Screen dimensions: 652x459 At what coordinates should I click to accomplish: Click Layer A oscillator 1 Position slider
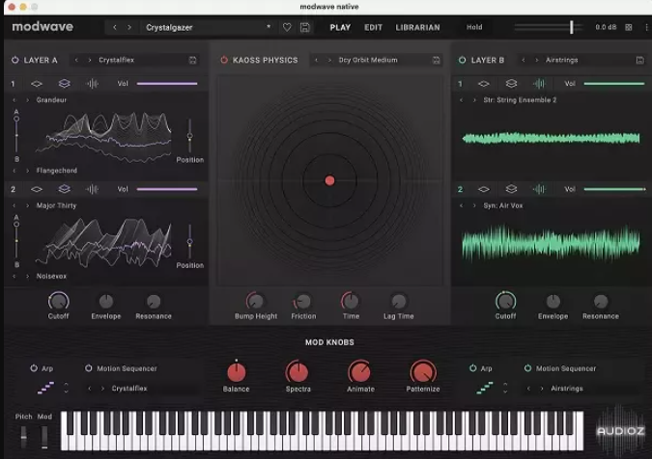189,136
